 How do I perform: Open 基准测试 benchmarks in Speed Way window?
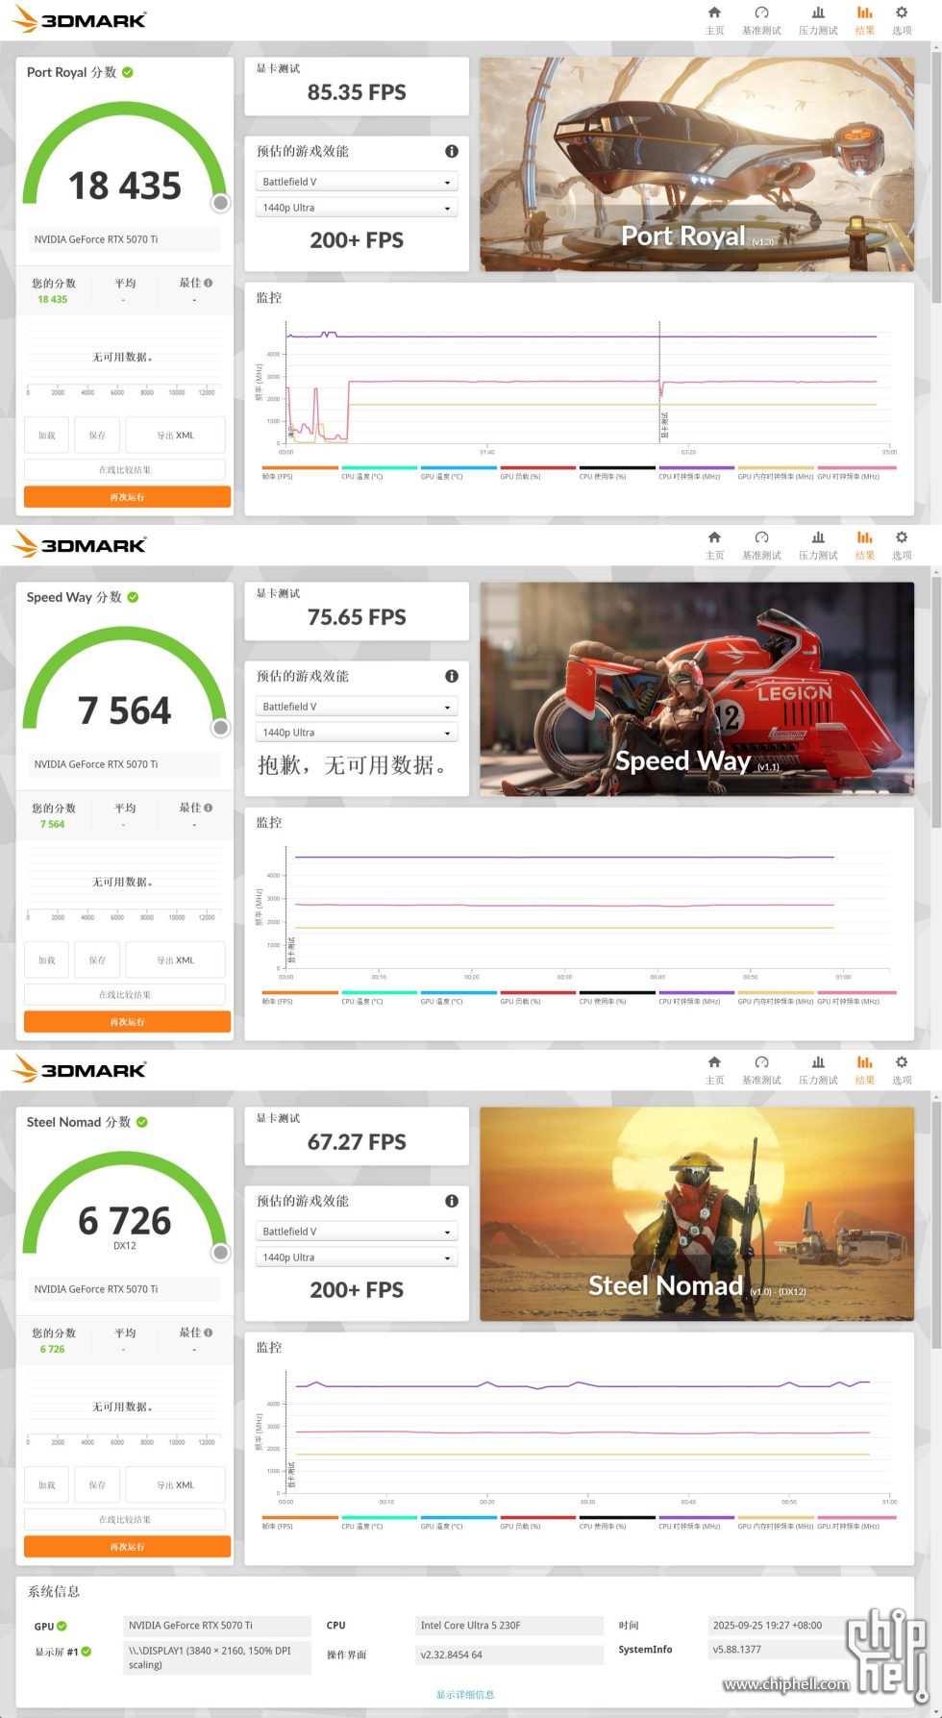(x=761, y=545)
